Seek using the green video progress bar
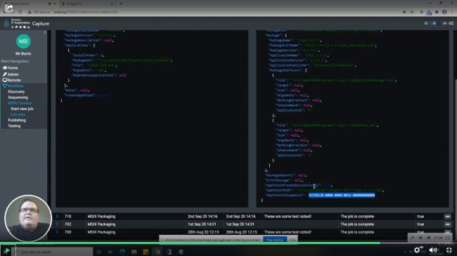 [x=190, y=243]
